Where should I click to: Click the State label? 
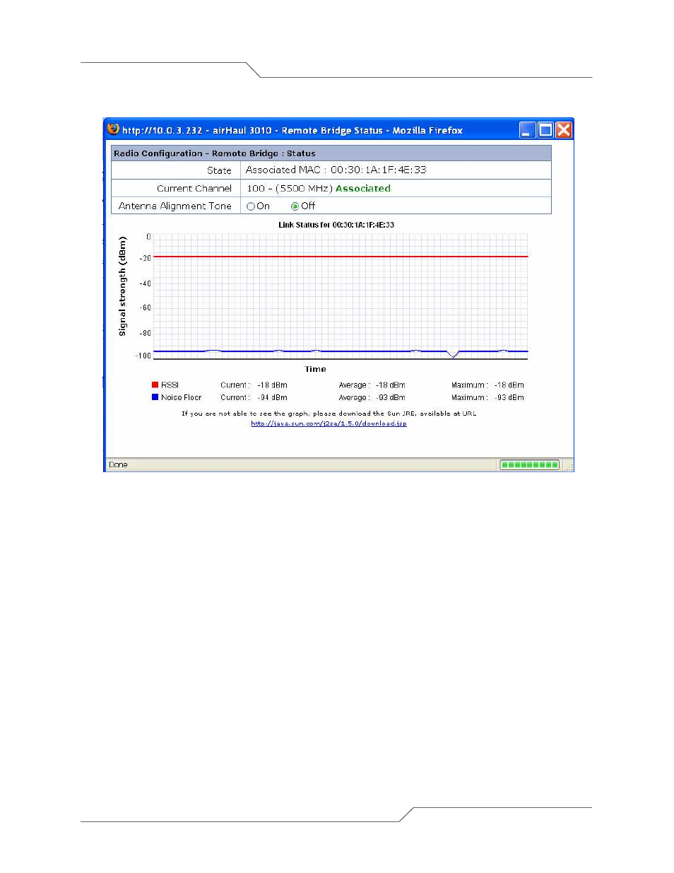coord(219,170)
